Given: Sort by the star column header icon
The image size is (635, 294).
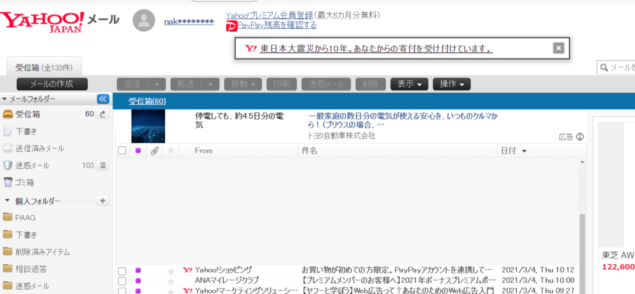Looking at the screenshot, I should pos(171,150).
